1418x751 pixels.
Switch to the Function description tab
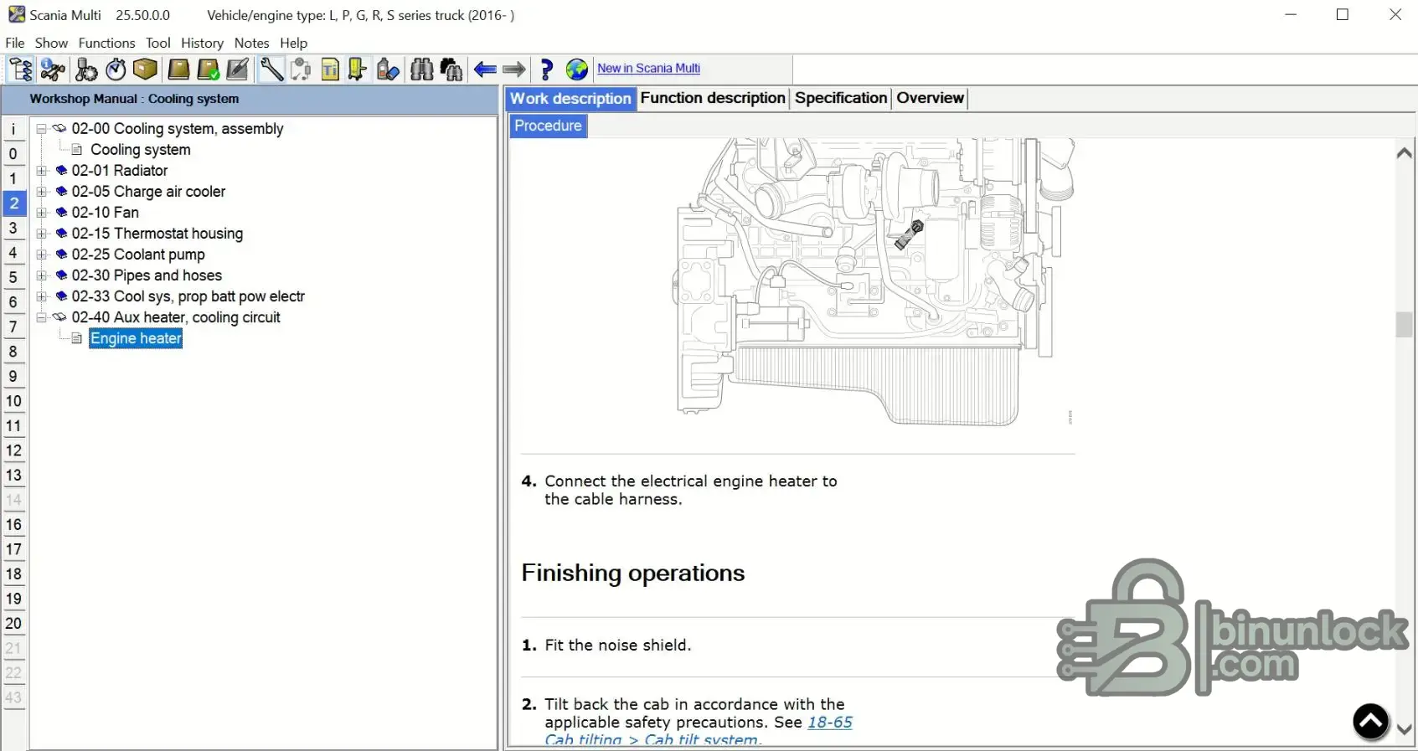coord(713,98)
